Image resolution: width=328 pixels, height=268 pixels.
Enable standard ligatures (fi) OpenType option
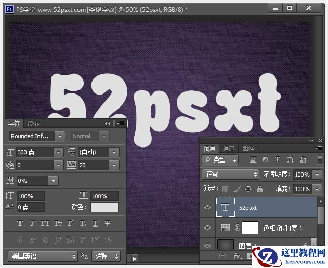click(20, 240)
